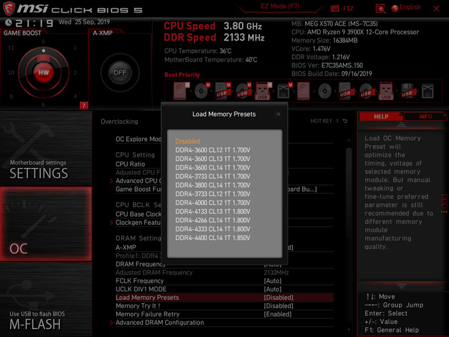Choose DDR4-4000 CL12 1T 1.700V preset
This screenshot has height=337, width=449.
(x=213, y=203)
